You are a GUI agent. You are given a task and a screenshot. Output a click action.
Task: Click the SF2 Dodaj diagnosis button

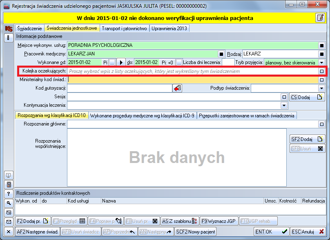(x=307, y=139)
